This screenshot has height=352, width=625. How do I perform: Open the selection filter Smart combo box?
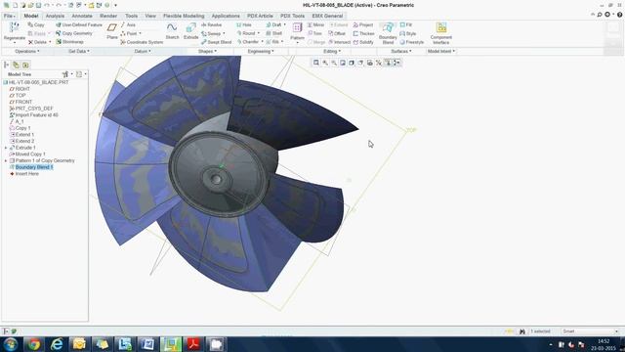[590, 331]
